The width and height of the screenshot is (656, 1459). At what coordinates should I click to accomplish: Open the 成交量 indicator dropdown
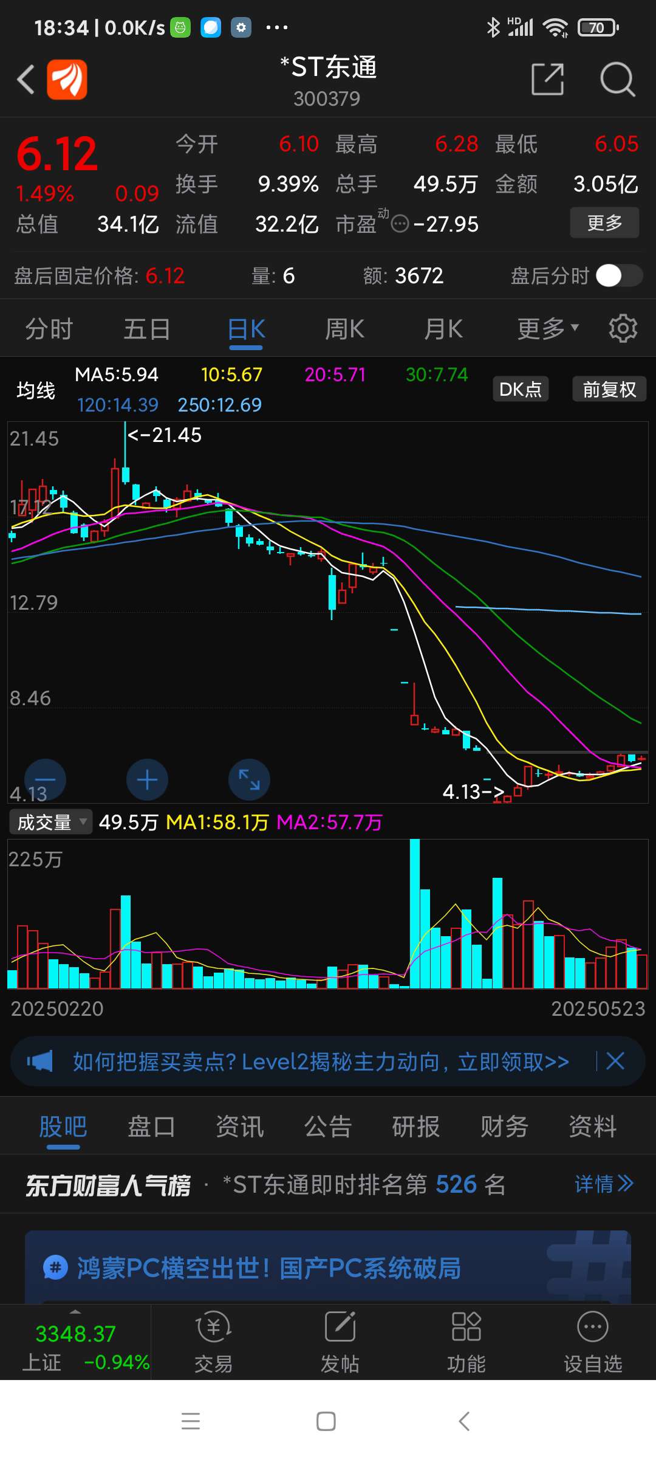coord(51,822)
